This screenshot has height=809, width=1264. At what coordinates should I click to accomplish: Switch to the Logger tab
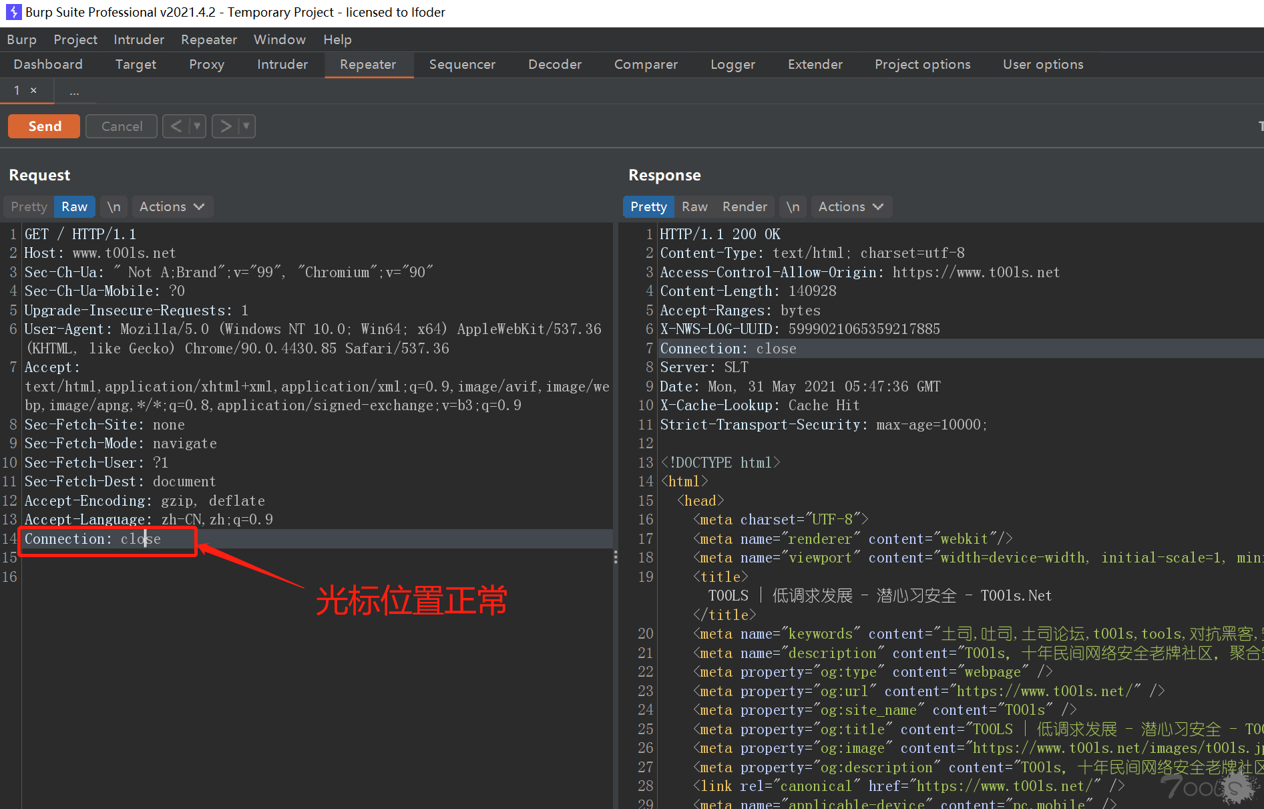pos(732,64)
